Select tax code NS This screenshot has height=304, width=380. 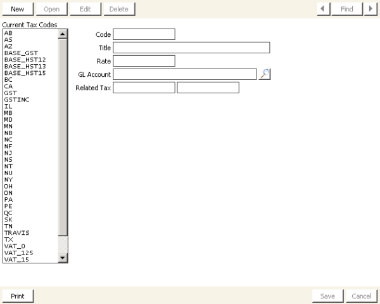coord(30,159)
